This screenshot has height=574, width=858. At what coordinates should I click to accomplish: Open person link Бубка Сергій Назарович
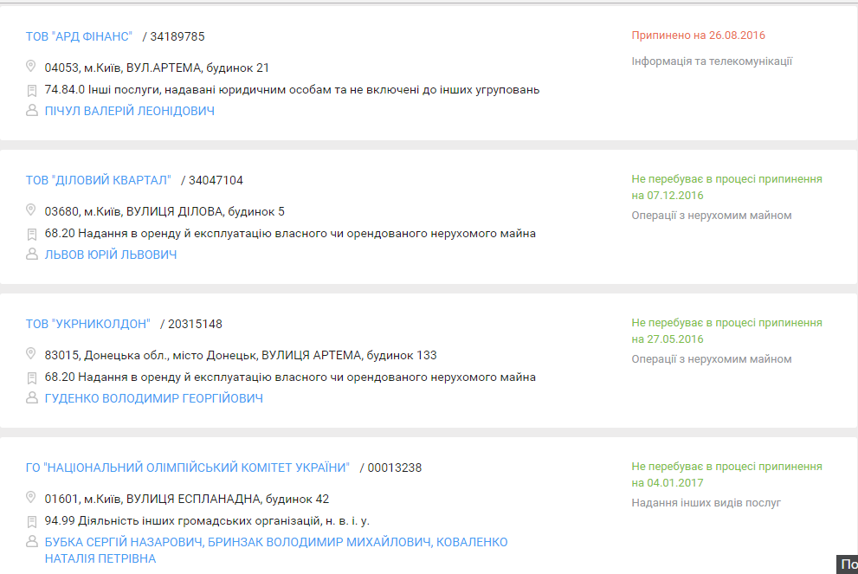coord(123,542)
